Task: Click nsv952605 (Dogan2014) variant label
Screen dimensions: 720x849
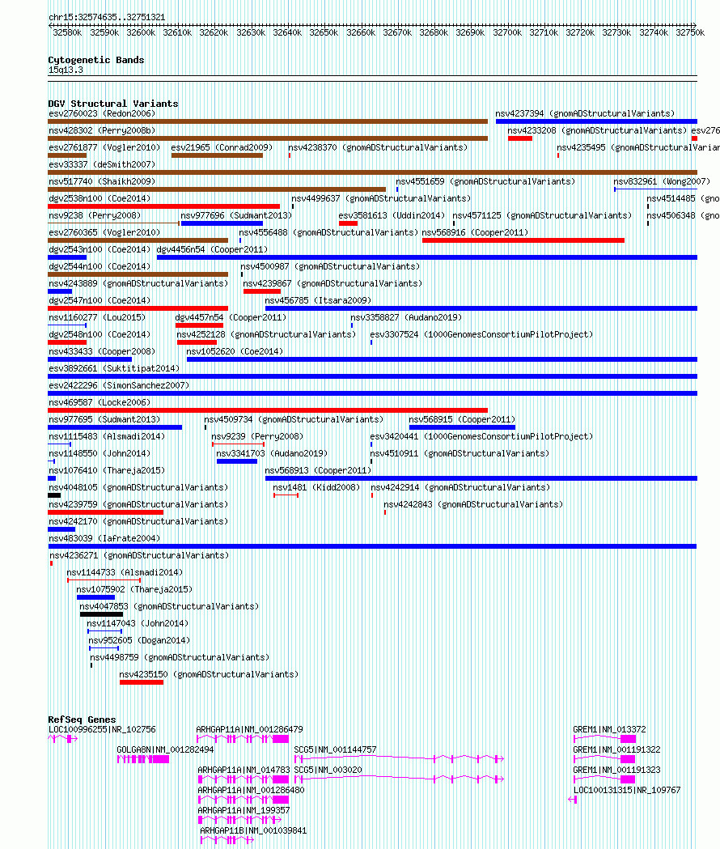Action: coord(139,640)
